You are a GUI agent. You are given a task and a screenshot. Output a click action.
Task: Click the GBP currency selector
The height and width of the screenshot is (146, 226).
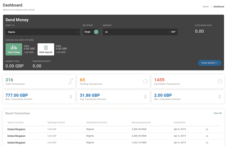point(173,32)
